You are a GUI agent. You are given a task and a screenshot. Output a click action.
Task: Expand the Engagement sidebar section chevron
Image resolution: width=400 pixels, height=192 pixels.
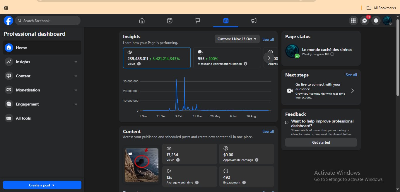coord(76,104)
